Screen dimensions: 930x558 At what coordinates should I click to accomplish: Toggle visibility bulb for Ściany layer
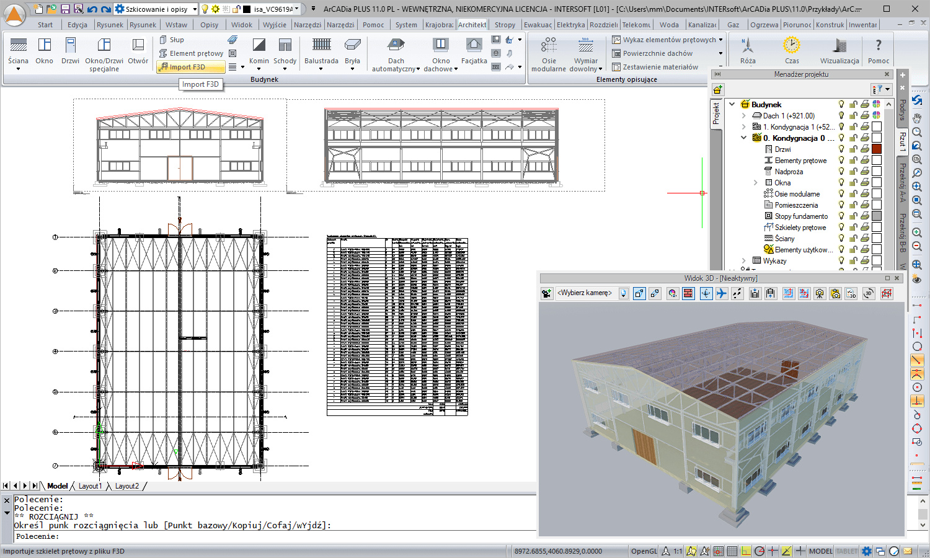841,239
